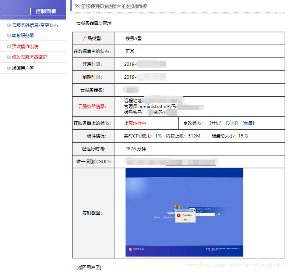Click the 在服务器上的状态: label cell
The width and height of the screenshot is (289, 272).
pos(94,123)
